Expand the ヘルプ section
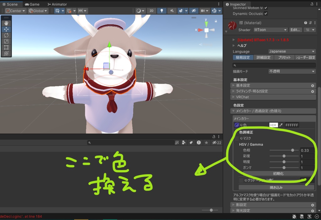This screenshot has height=220, width=321. coord(234,45)
